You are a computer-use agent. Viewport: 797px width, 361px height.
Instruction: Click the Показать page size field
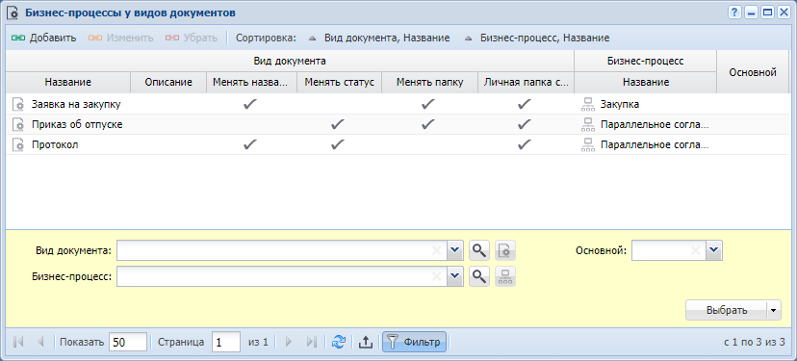tap(128, 342)
